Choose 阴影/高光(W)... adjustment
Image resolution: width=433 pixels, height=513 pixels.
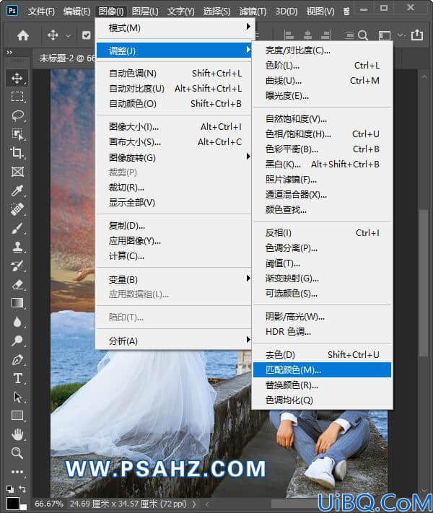click(x=322, y=316)
